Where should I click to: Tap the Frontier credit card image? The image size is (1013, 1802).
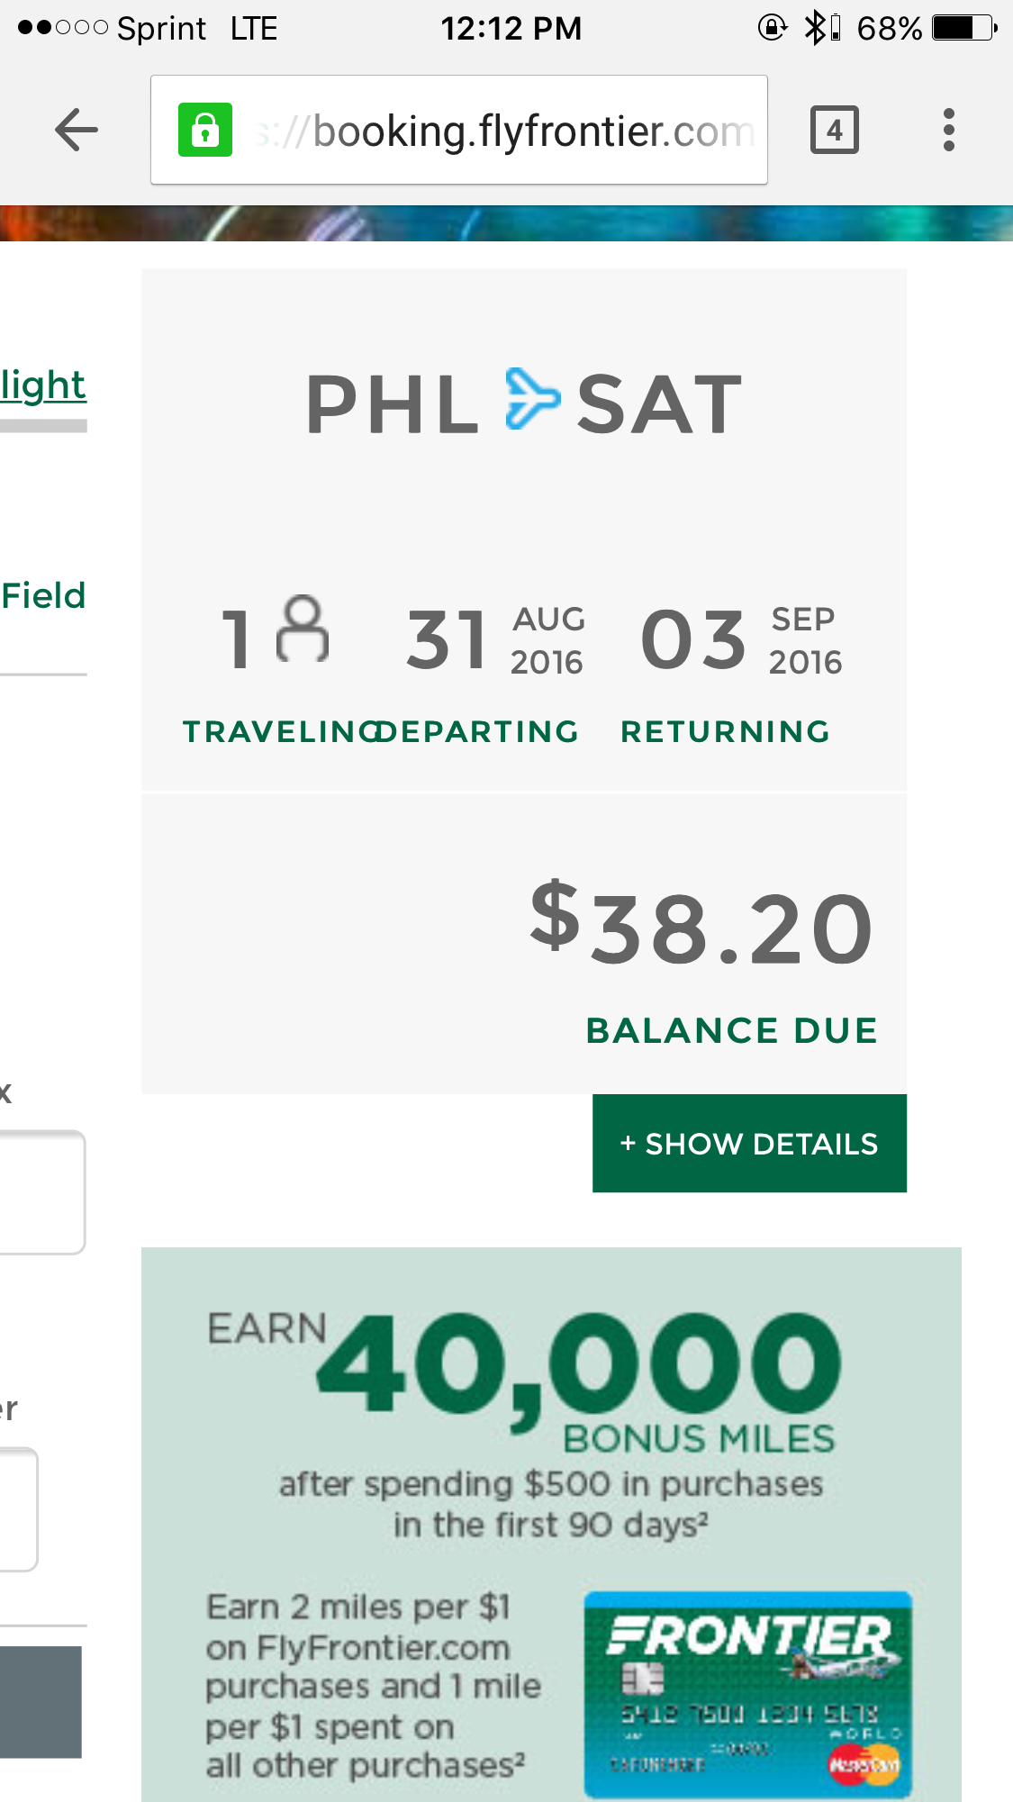click(748, 1694)
